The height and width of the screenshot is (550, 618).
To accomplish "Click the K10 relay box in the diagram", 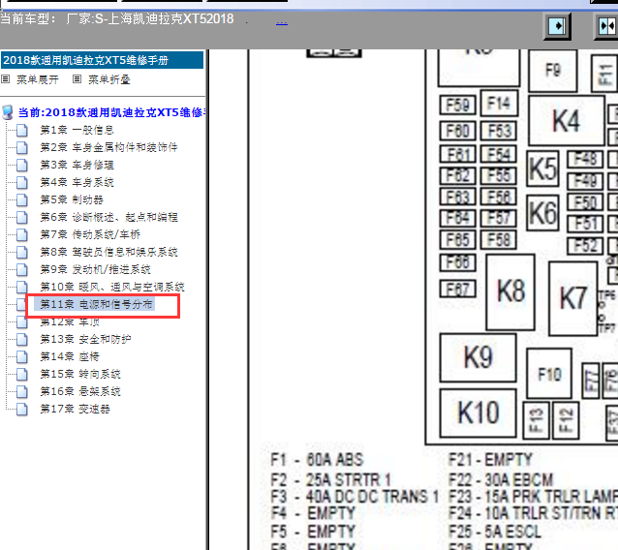I will tap(479, 413).
